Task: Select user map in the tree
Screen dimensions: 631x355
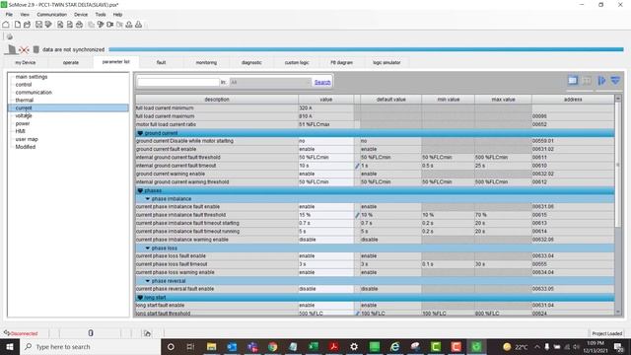Action: [x=27, y=139]
